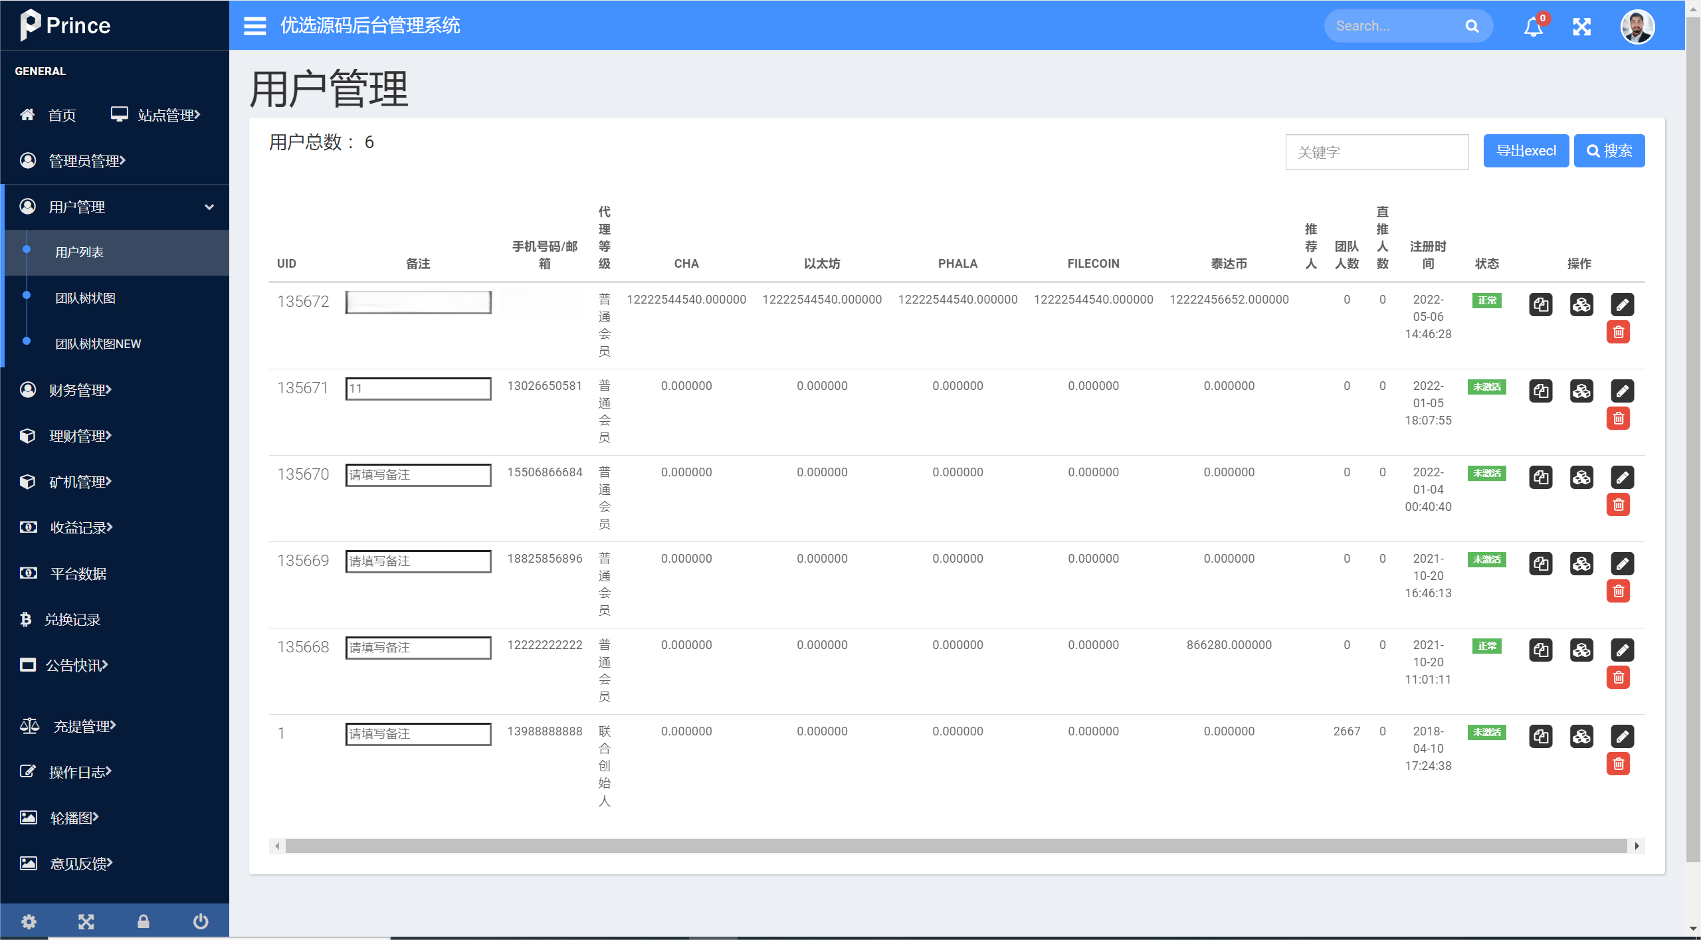1701x940 pixels.
Task: Click the pencil edit icon for user 135670
Action: coord(1622,477)
